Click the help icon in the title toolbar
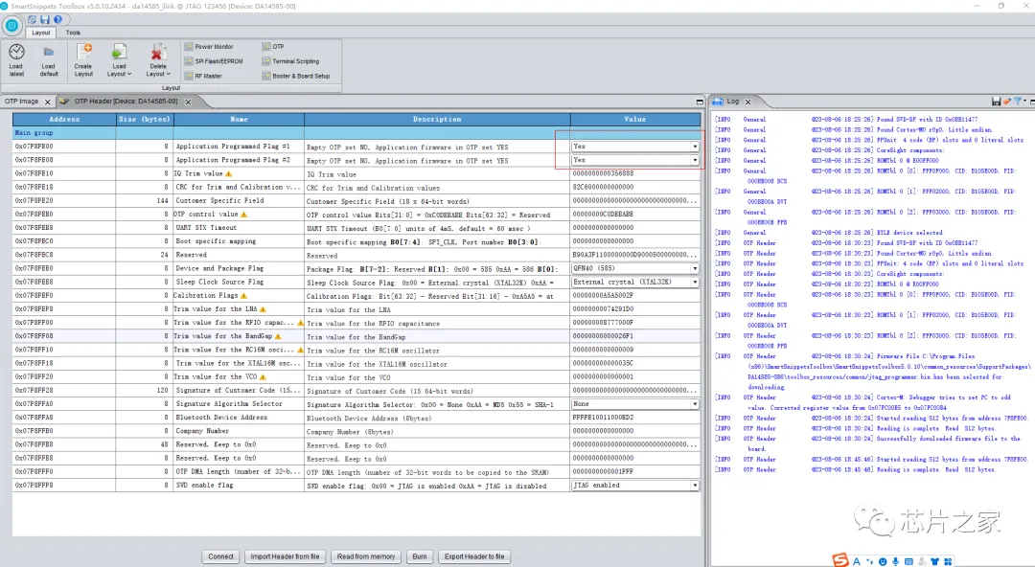 pos(56,19)
